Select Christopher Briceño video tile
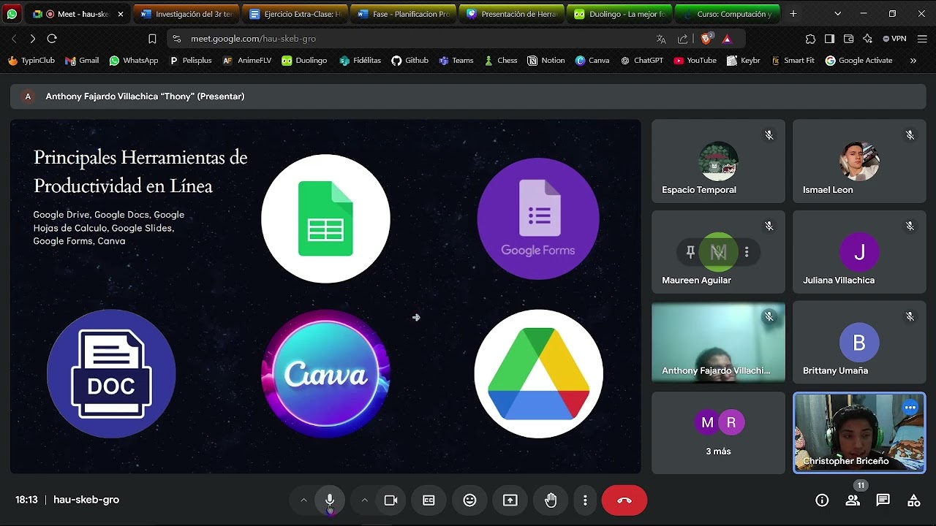This screenshot has width=936, height=526. (859, 432)
